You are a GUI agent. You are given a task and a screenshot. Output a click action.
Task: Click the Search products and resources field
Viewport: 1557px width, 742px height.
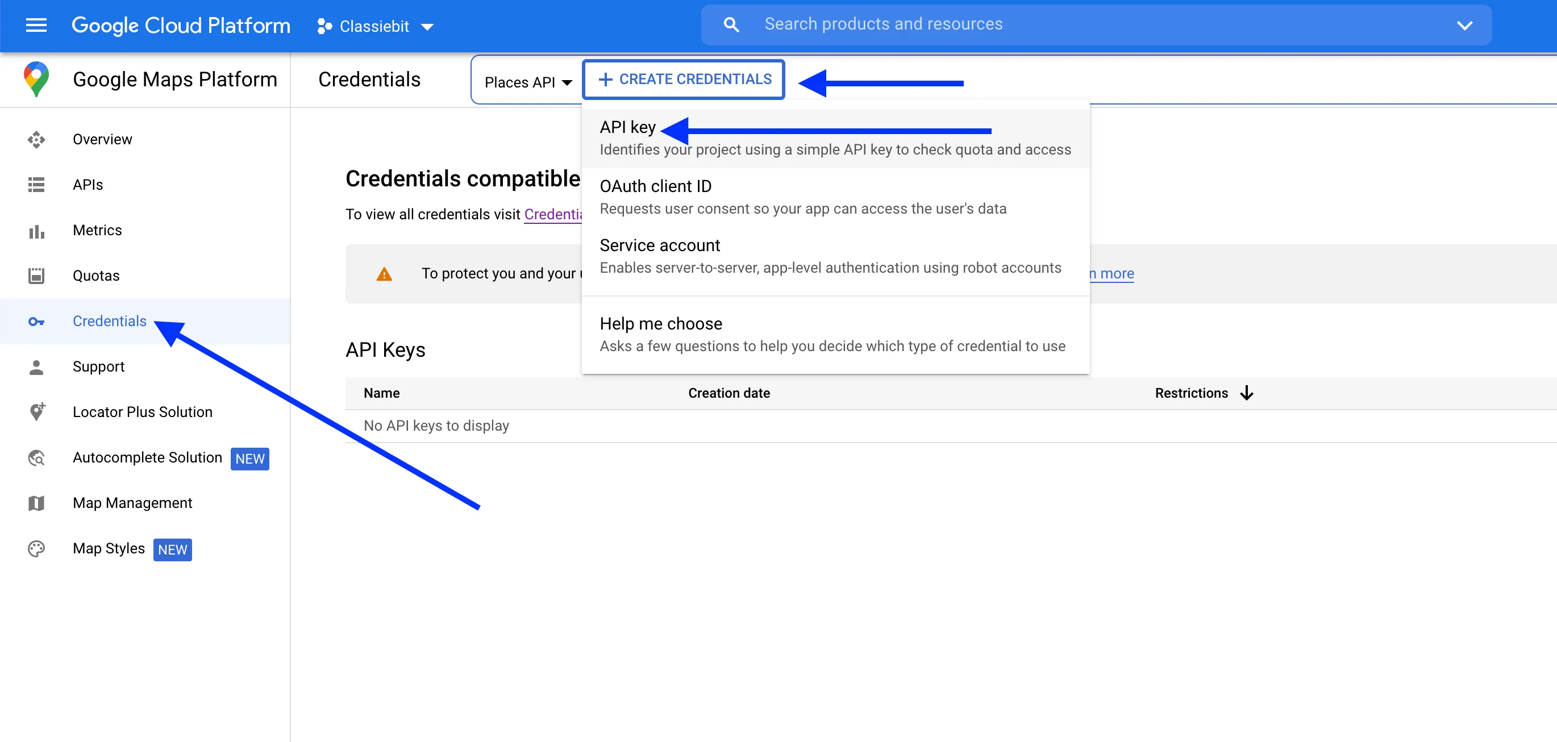click(884, 23)
